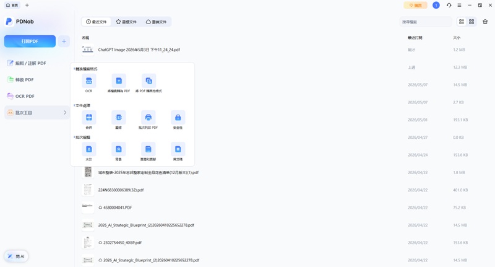This screenshot has width=495, height=267.
Task: Open the header and footer tool
Action: click(148, 149)
